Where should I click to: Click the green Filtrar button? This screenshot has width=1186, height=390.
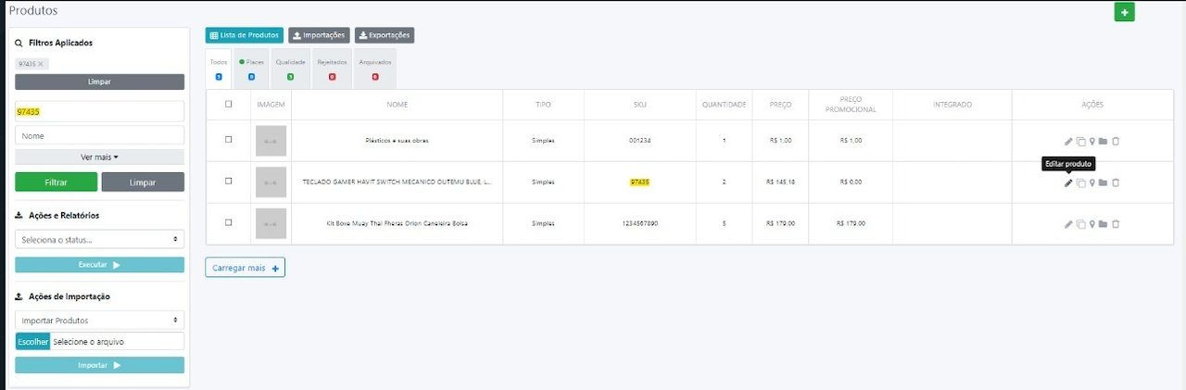(56, 182)
